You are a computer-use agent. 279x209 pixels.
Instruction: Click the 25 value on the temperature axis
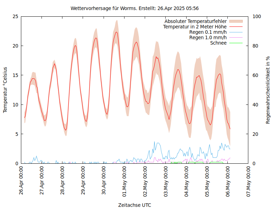[15, 16]
